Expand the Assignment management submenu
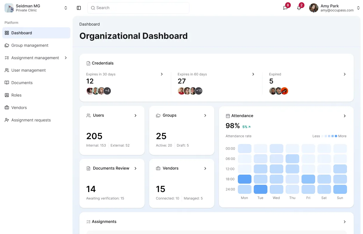 [66, 58]
